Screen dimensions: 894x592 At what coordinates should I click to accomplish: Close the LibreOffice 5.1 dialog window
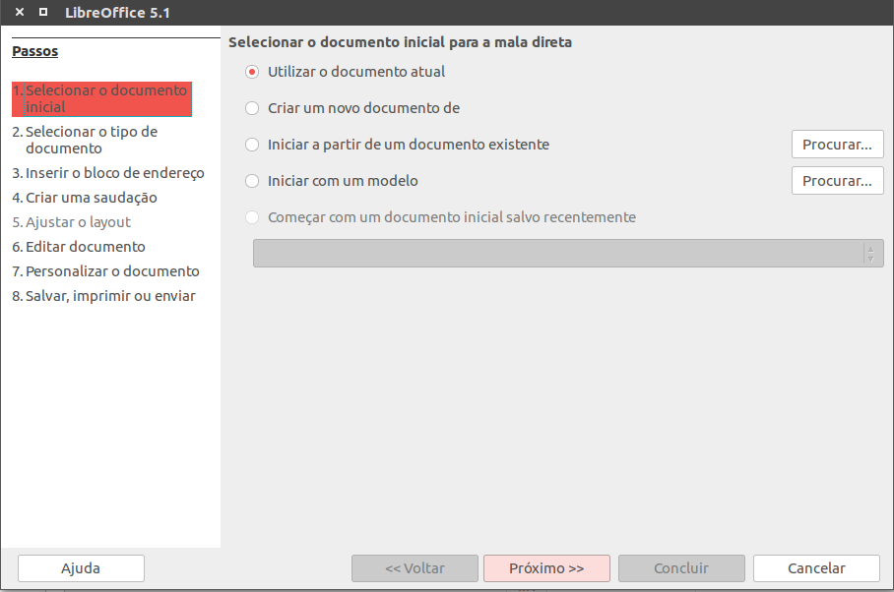(x=20, y=12)
